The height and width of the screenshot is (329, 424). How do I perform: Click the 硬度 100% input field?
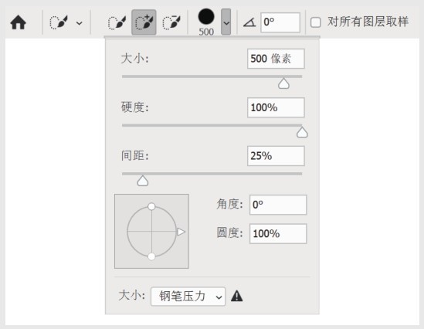(276, 107)
